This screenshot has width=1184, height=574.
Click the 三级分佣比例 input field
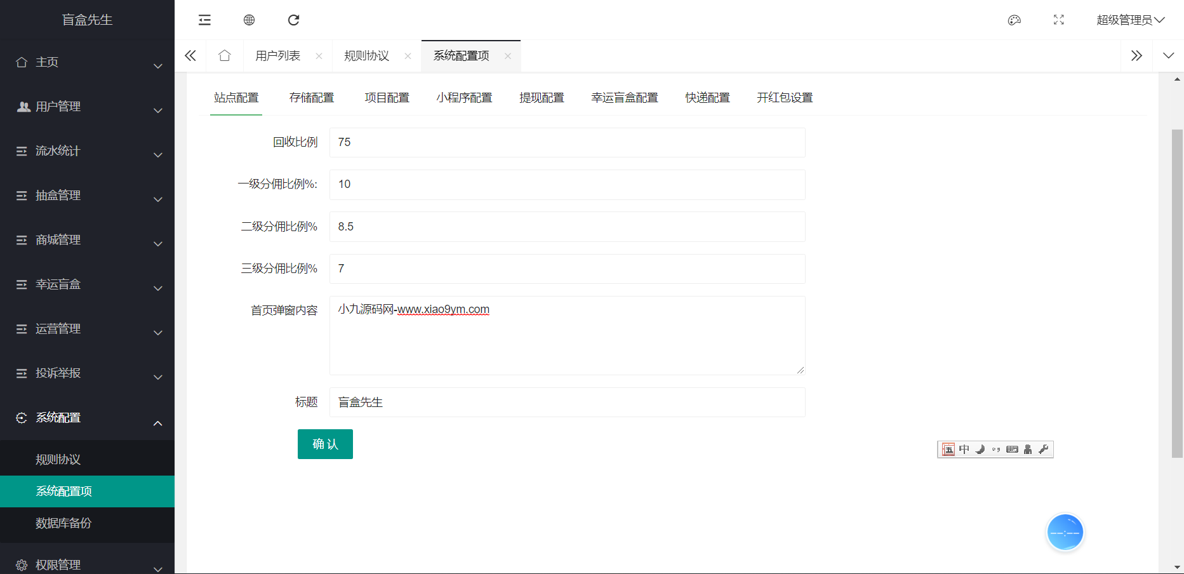568,269
